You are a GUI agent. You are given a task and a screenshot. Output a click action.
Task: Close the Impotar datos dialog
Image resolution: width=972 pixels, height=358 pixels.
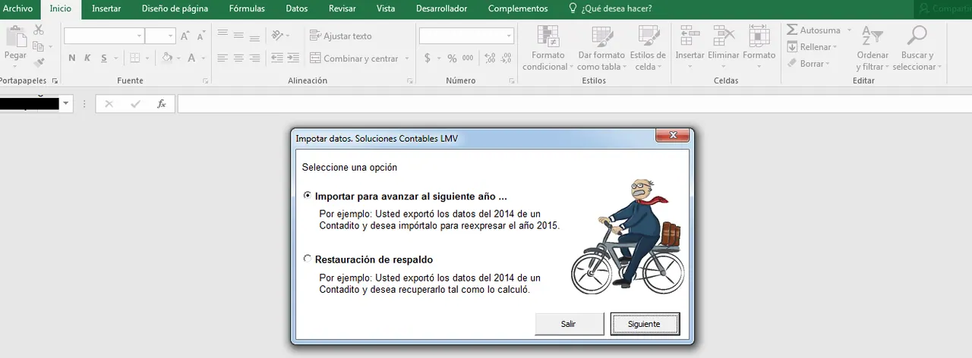[673, 137]
